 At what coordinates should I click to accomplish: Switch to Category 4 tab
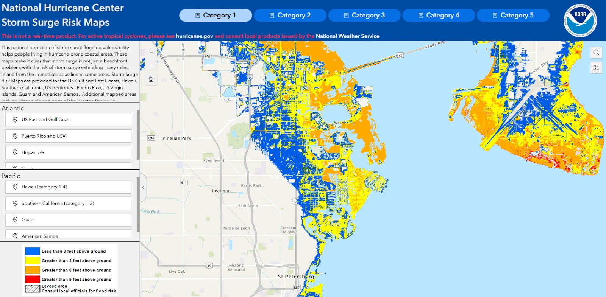pyautogui.click(x=439, y=15)
